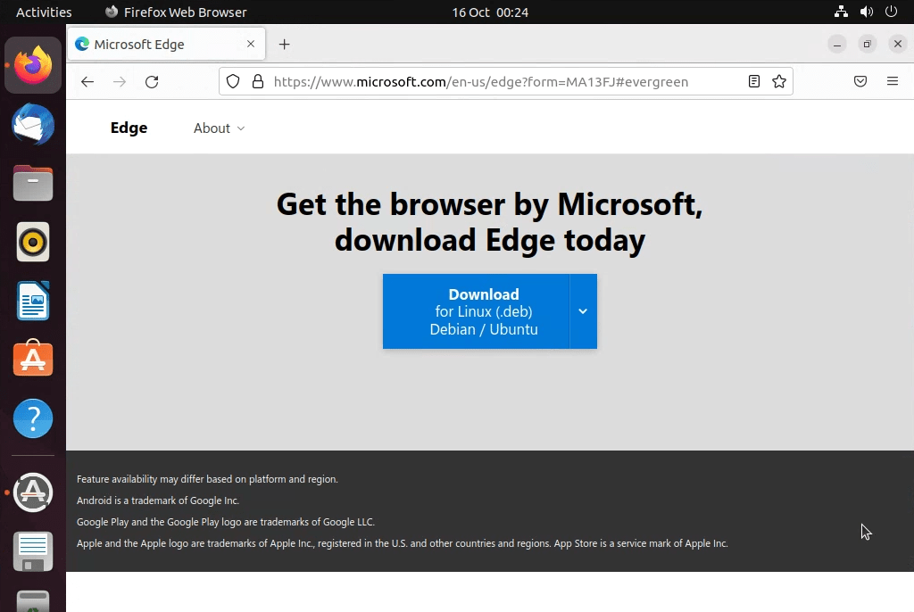Click the shield tracking protection icon
914x612 pixels.
(233, 82)
